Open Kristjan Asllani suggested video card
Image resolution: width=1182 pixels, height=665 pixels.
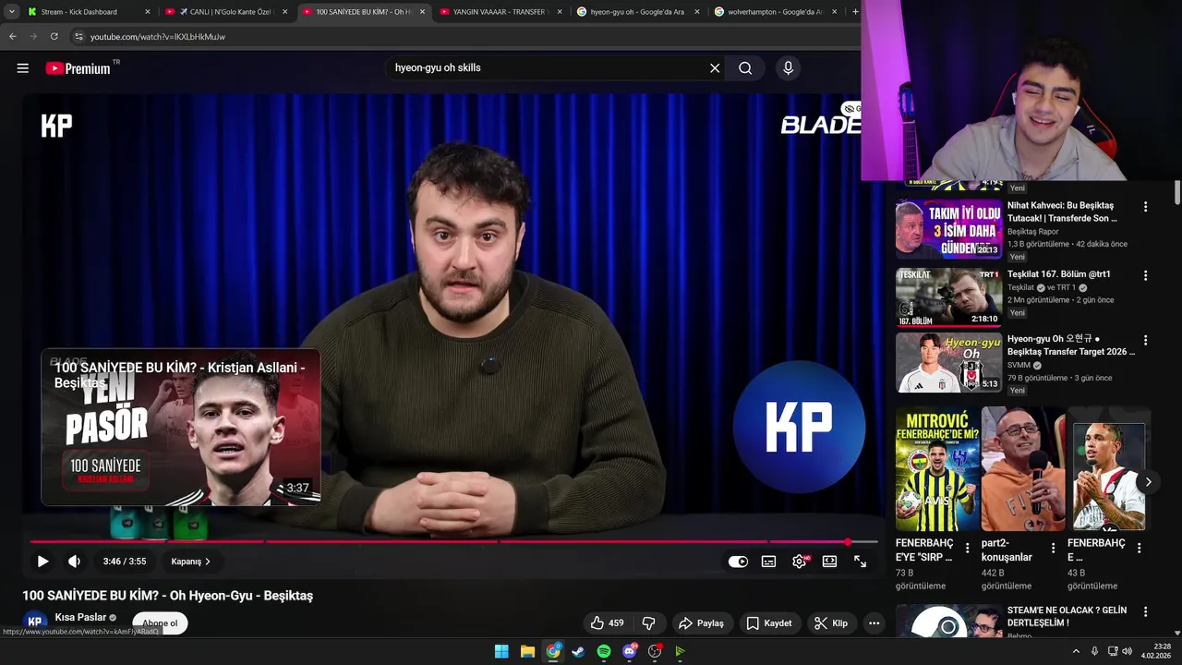[181, 428]
